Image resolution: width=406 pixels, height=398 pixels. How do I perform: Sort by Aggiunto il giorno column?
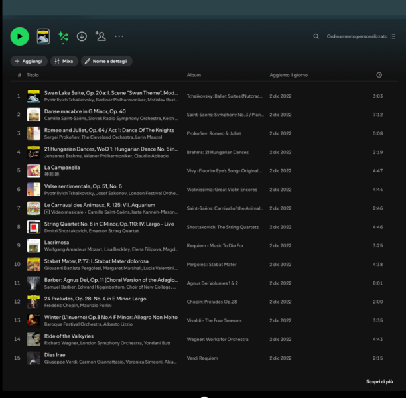(x=289, y=75)
